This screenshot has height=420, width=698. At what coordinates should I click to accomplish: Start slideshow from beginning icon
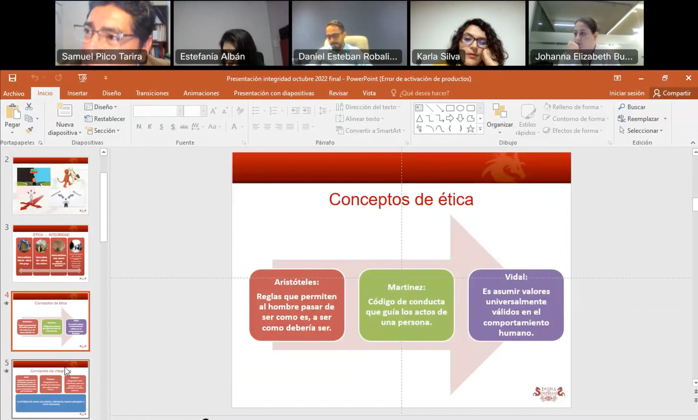pyautogui.click(x=82, y=78)
